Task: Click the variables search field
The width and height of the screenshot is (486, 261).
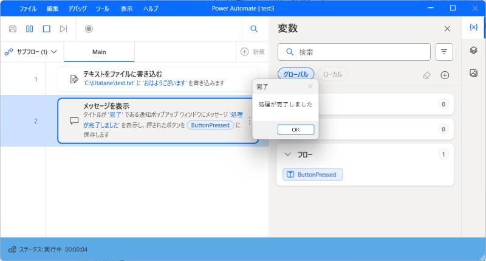Action: (x=354, y=52)
